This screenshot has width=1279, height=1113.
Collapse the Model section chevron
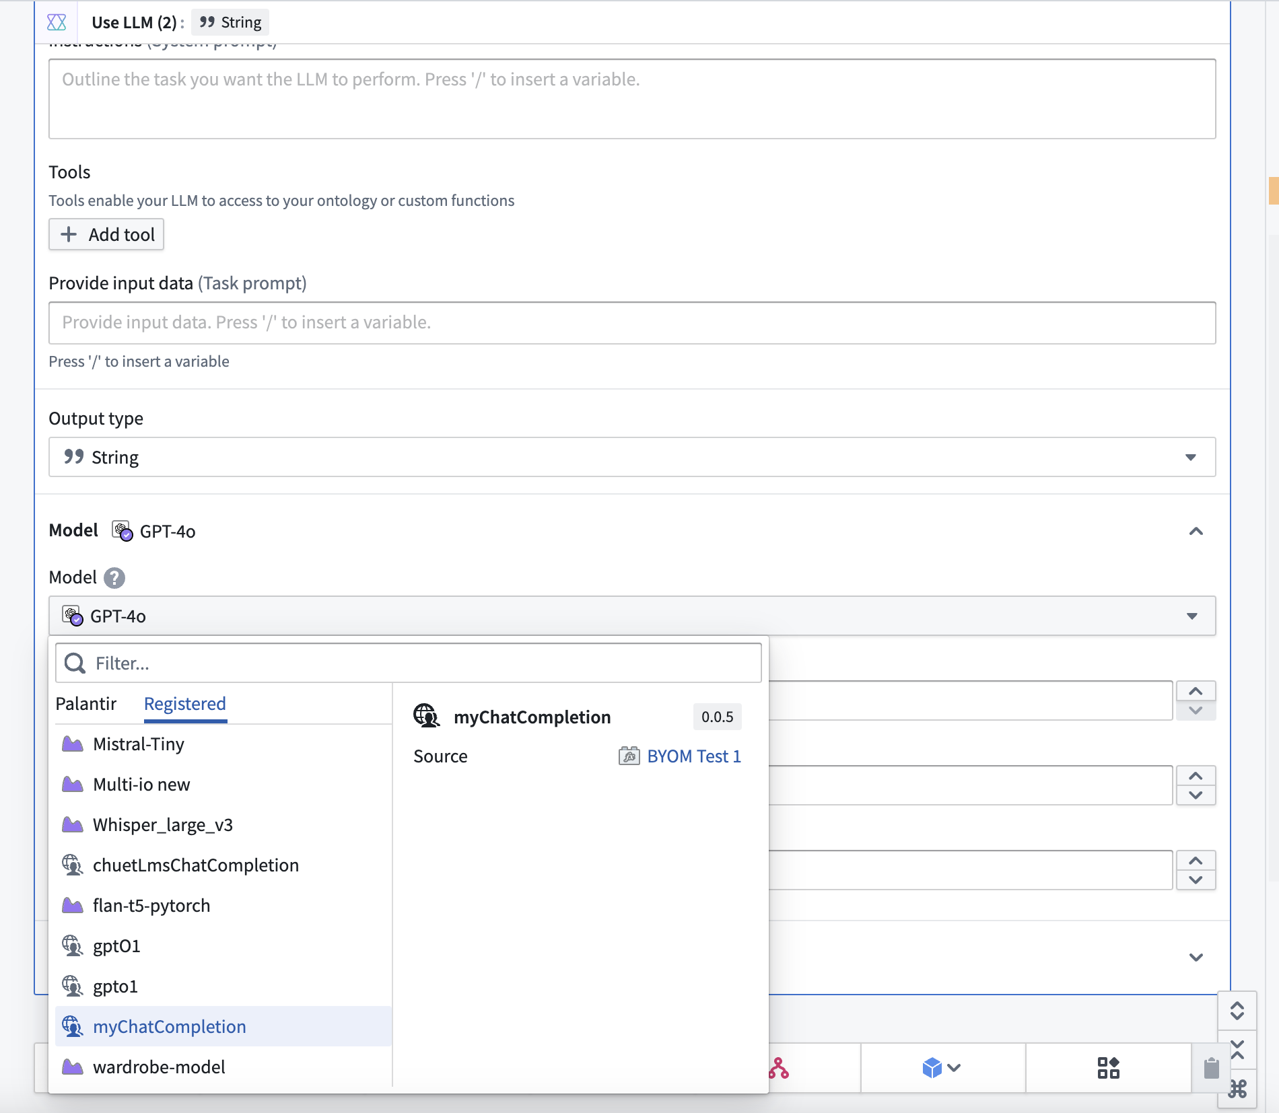(x=1196, y=531)
